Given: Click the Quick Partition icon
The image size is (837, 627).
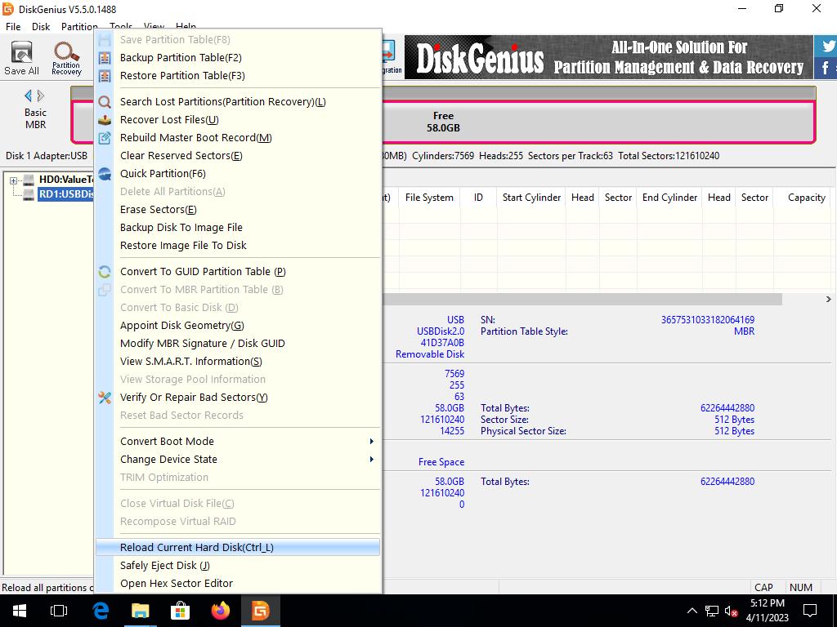Looking at the screenshot, I should (x=105, y=174).
